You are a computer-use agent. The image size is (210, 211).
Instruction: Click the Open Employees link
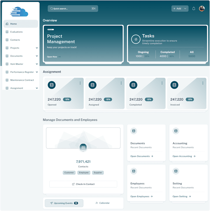tap(141, 197)
